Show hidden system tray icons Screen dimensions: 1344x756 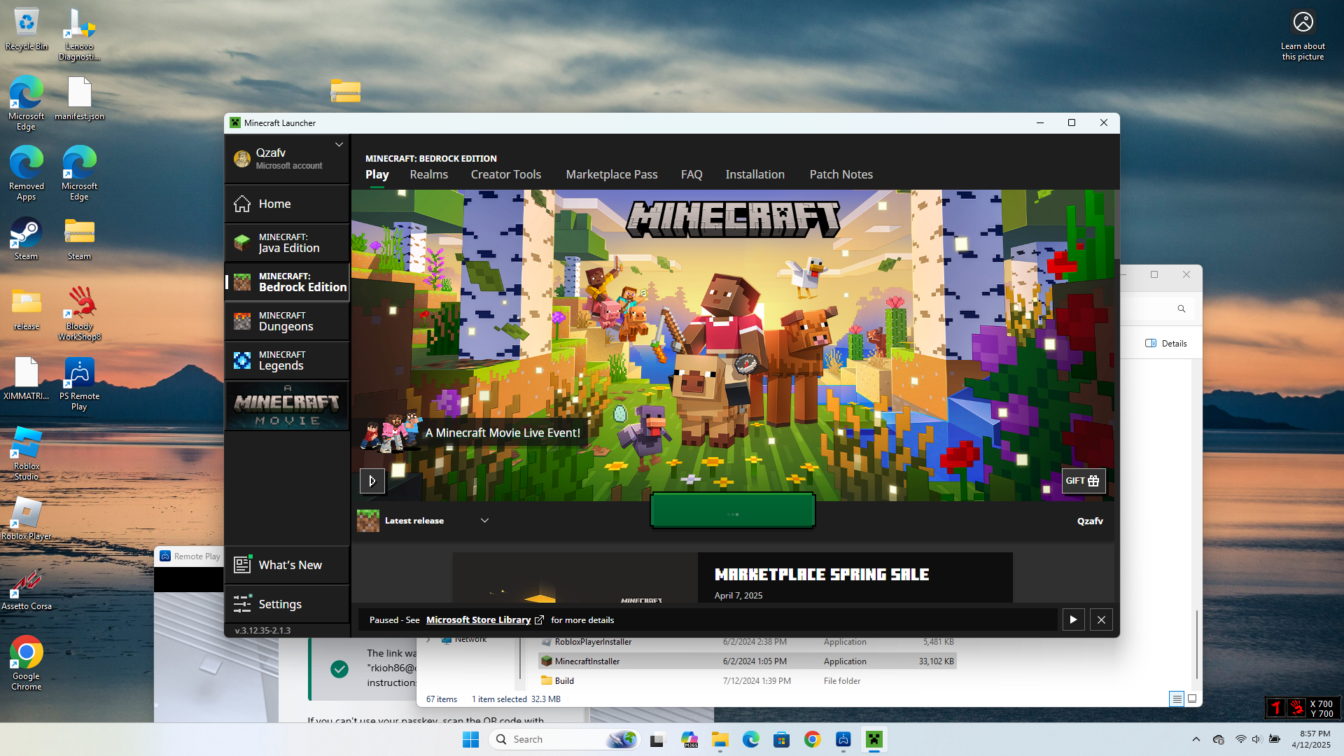pyautogui.click(x=1196, y=739)
